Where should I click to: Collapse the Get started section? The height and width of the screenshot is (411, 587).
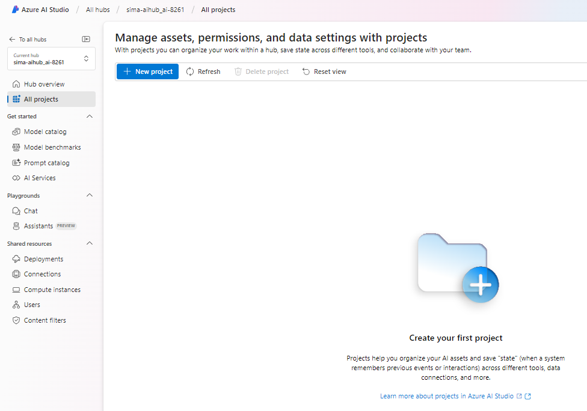point(90,117)
